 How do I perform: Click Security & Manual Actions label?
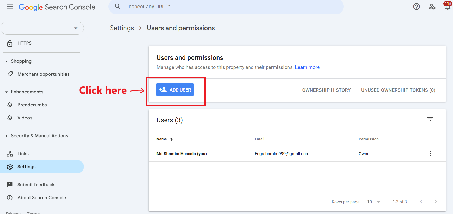39,136
